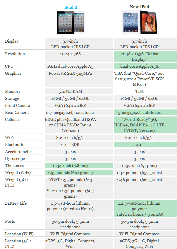Select the Resolution row label
The width and height of the screenshot is (177, 249).
pos(15,54)
